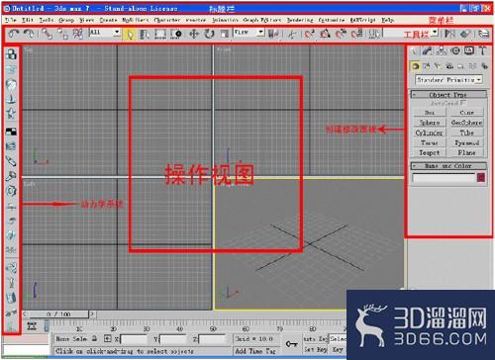Click the object color swatch
The height and width of the screenshot is (360, 495).
[481, 178]
